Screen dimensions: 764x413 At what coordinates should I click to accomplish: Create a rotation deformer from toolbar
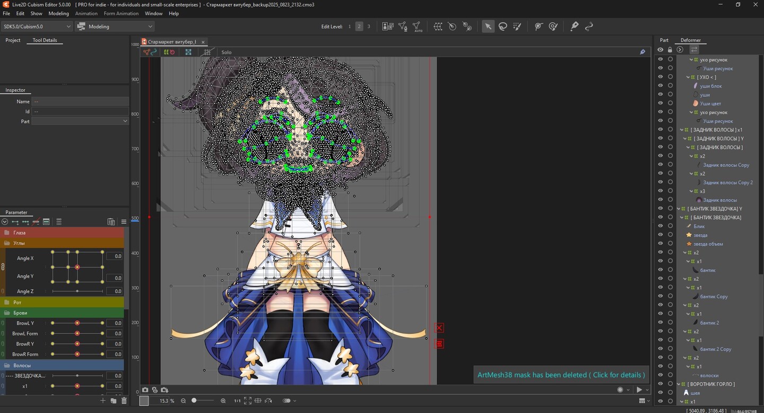pyautogui.click(x=453, y=26)
